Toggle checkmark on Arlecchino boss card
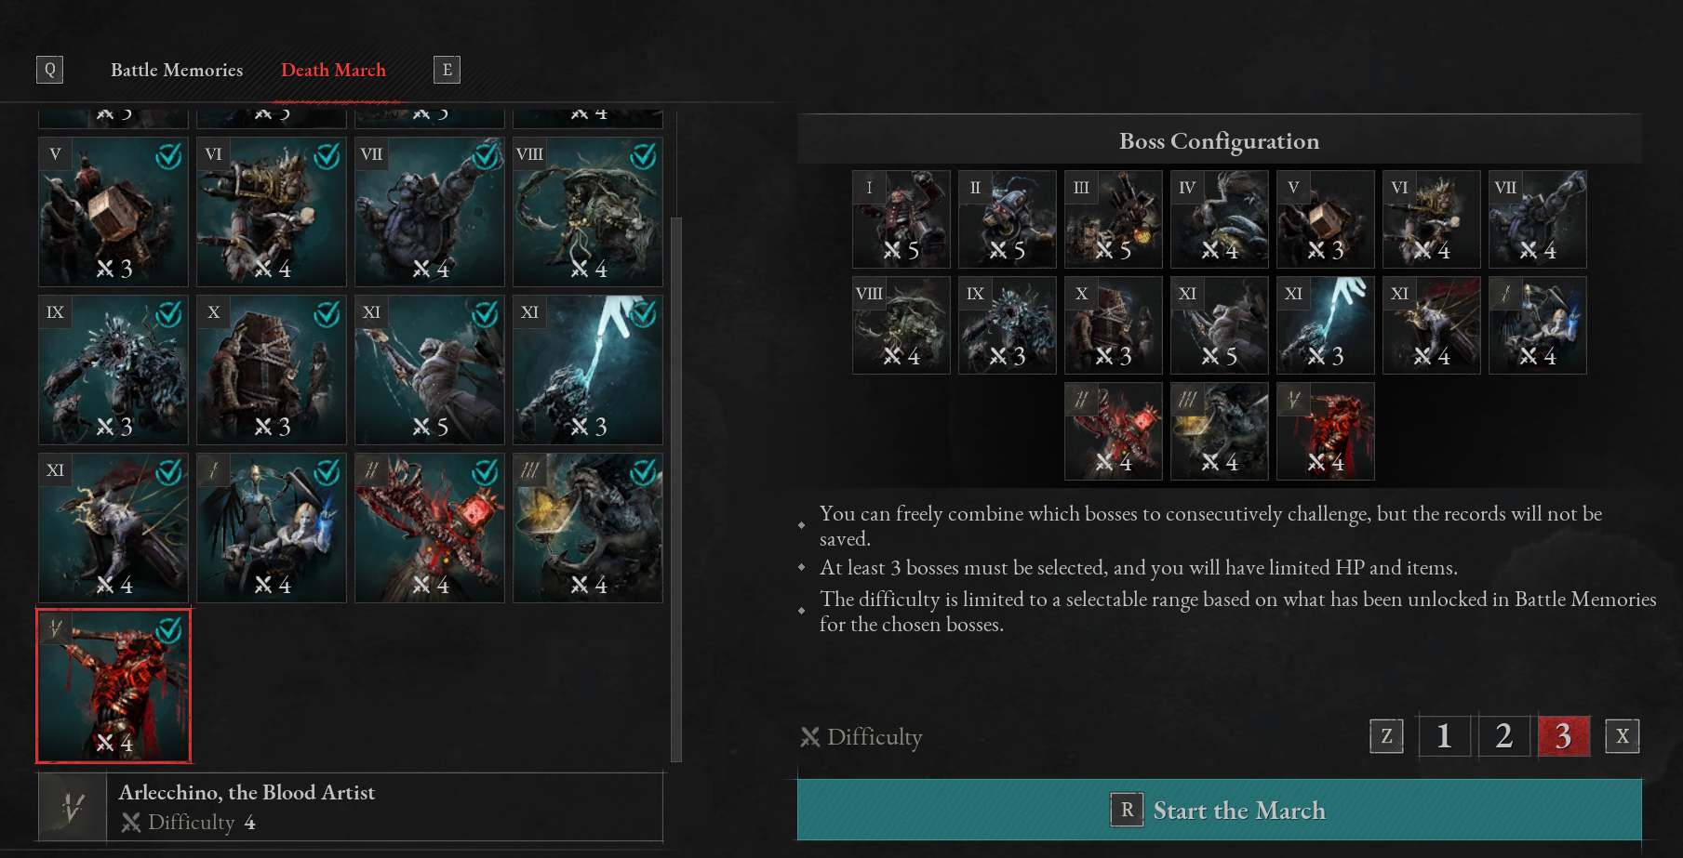Screen dimensions: 1683x858 coord(168,630)
